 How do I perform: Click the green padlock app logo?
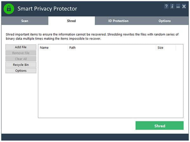9,9
